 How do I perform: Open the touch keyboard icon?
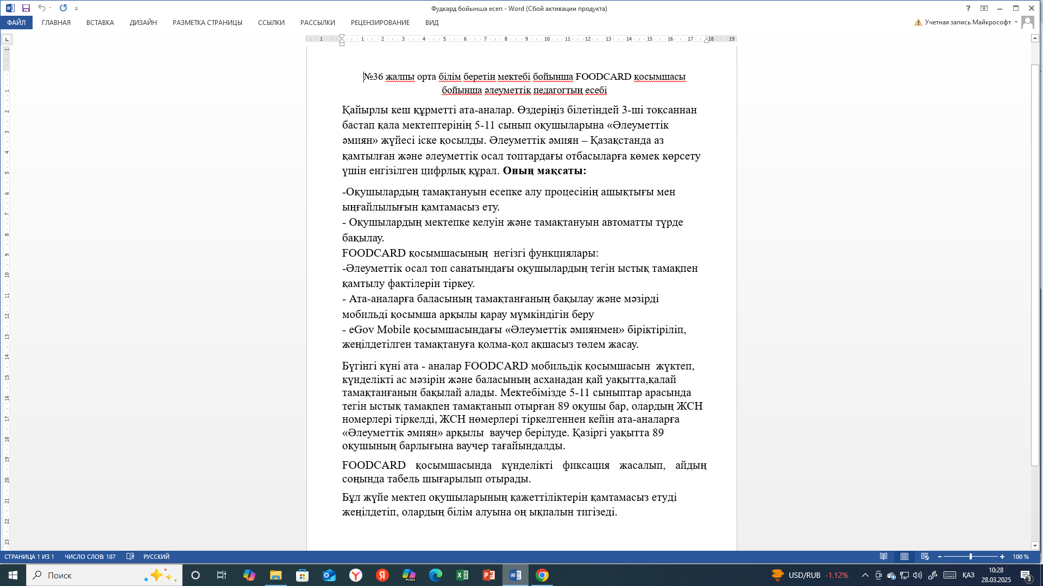950,575
